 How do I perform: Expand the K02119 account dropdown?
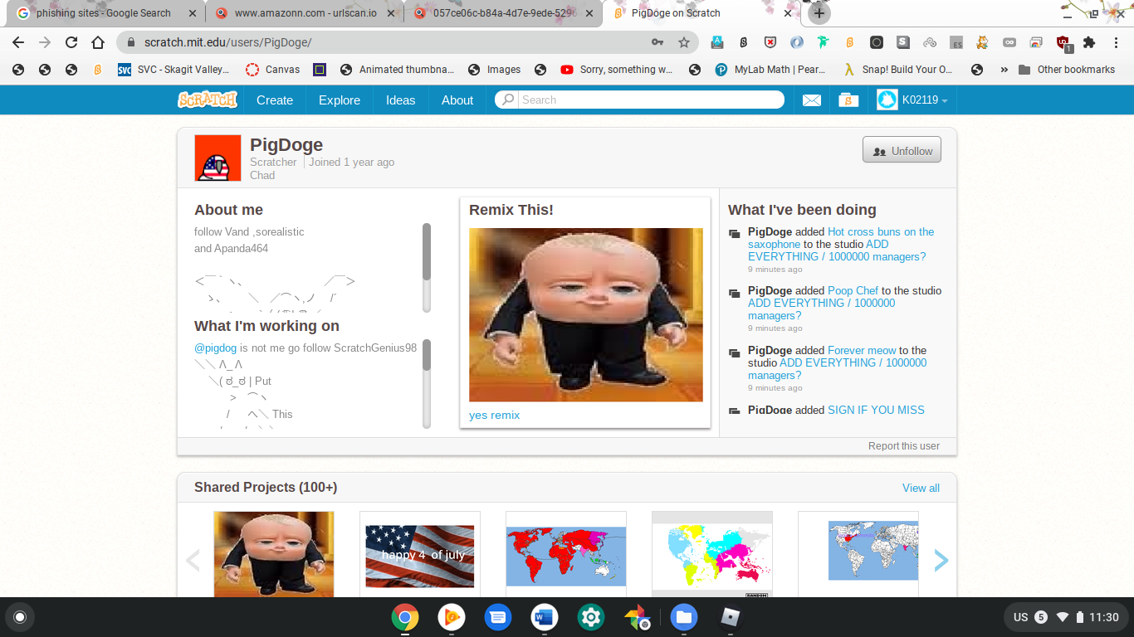(912, 100)
